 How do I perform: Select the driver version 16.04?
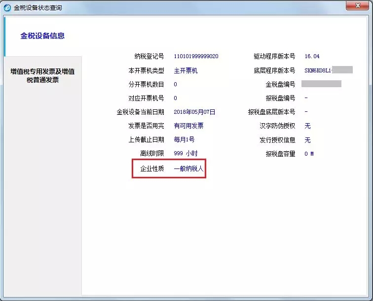(x=312, y=56)
